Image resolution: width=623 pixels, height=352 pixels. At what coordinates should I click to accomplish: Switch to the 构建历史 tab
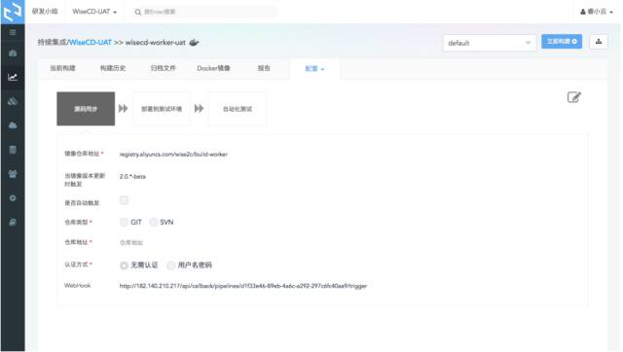[113, 68]
